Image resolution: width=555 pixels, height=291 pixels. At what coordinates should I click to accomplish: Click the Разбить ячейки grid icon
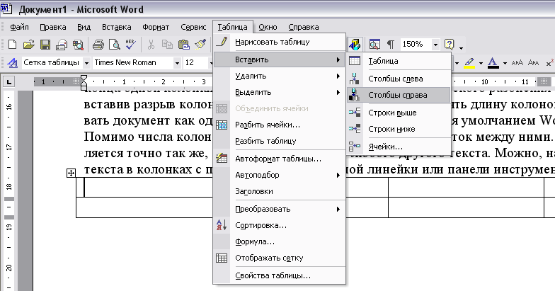[x=222, y=125]
